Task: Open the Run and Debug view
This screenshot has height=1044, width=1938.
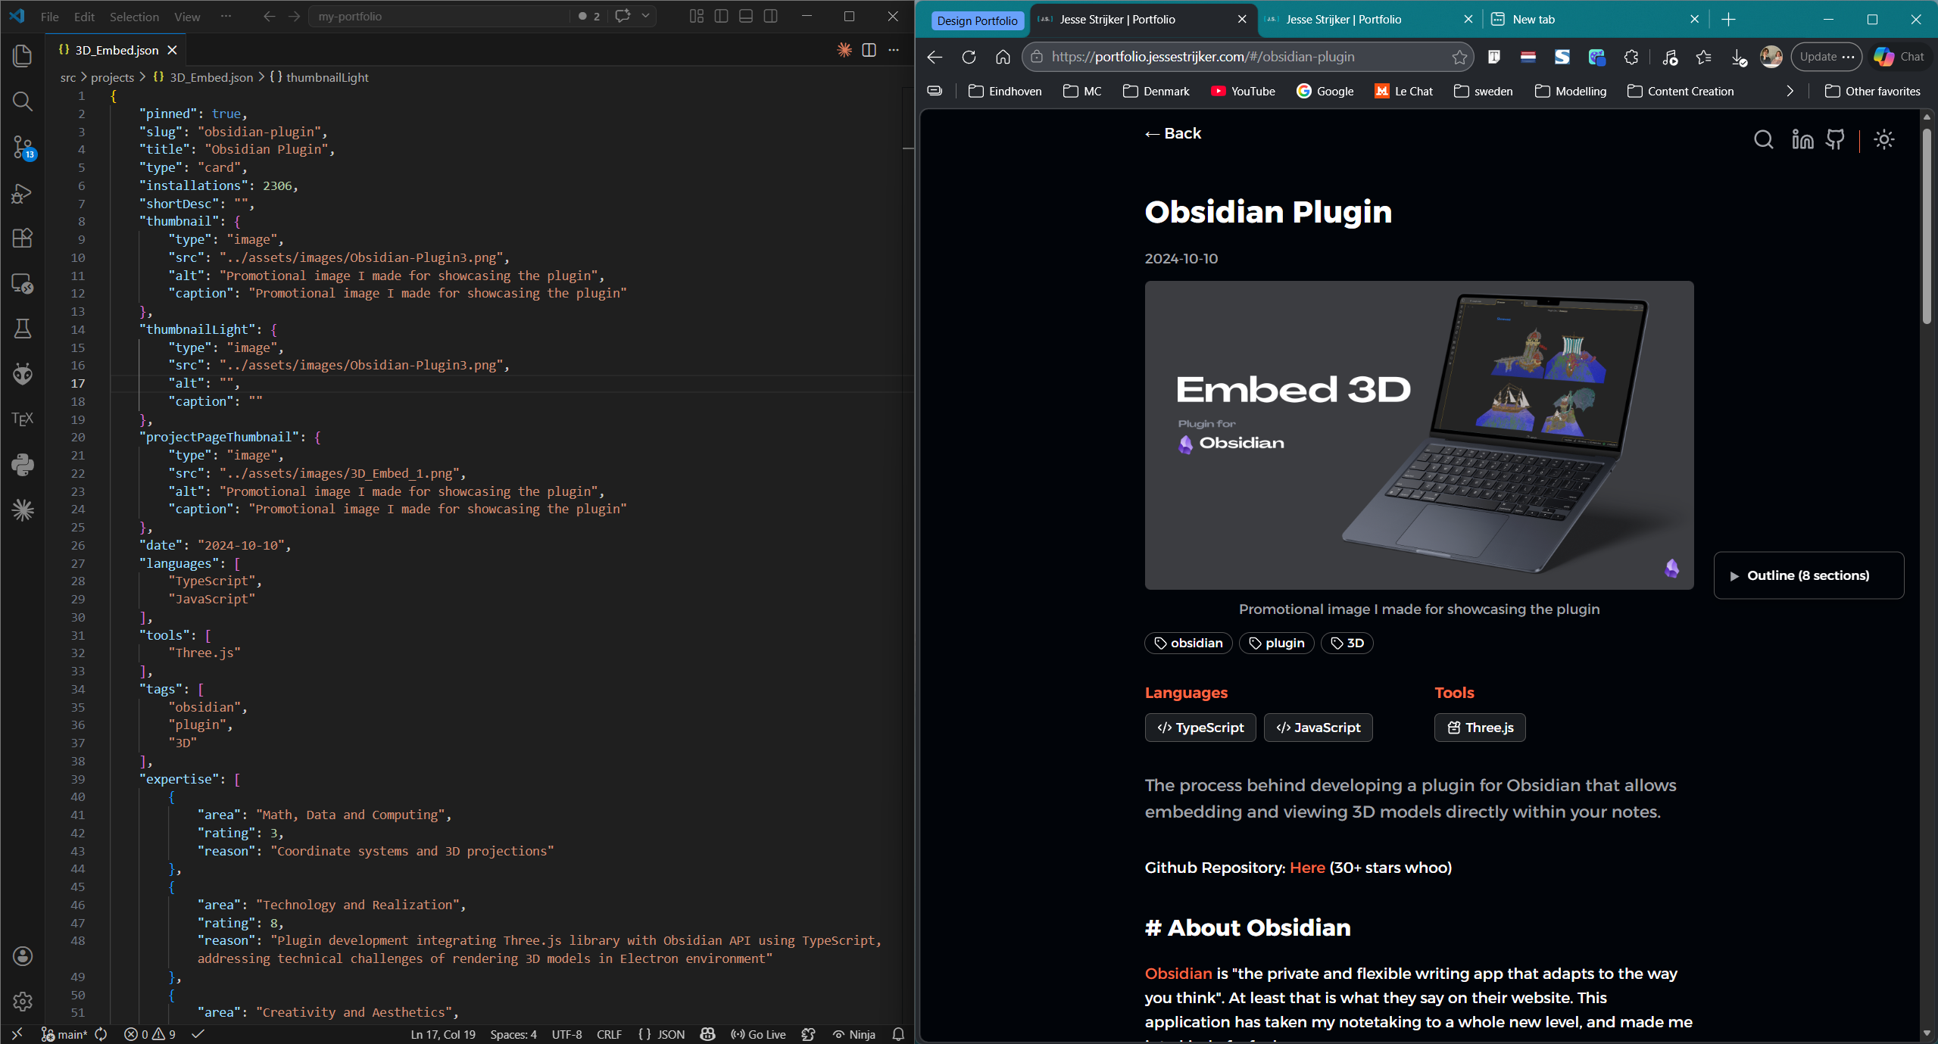Action: tap(23, 193)
